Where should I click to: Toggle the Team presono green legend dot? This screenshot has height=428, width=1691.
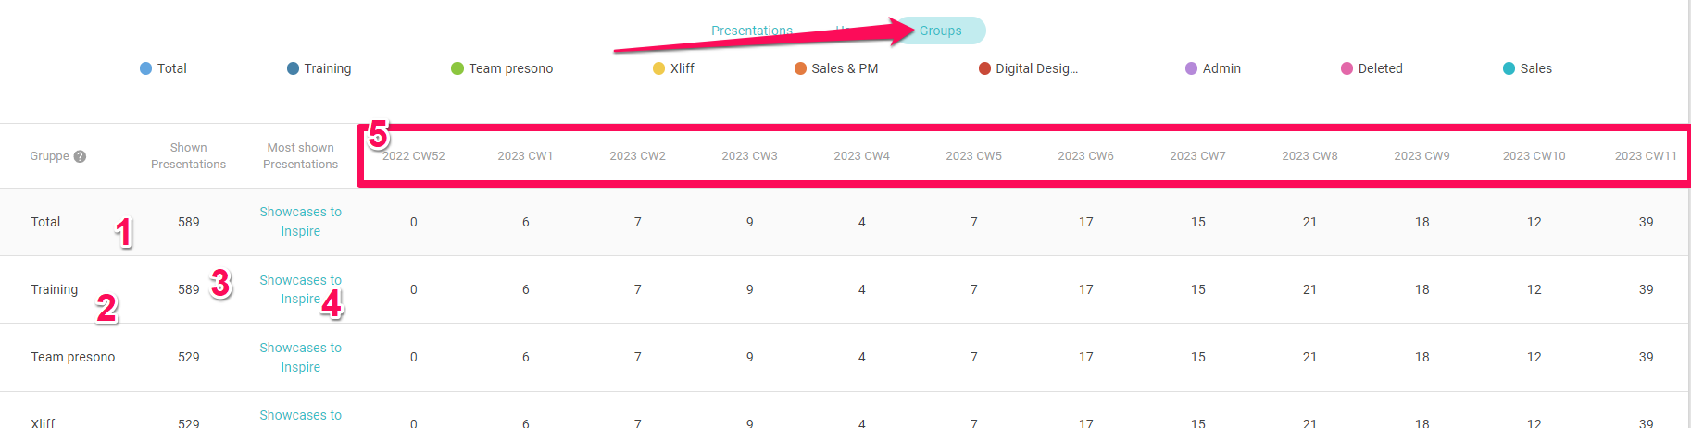pyautogui.click(x=457, y=68)
